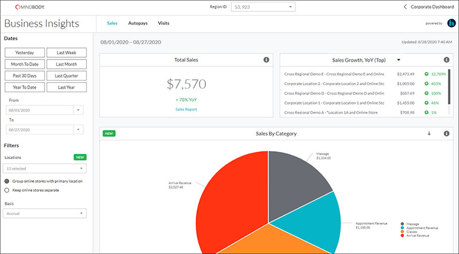Click the Yesterday date button

pos(25,53)
